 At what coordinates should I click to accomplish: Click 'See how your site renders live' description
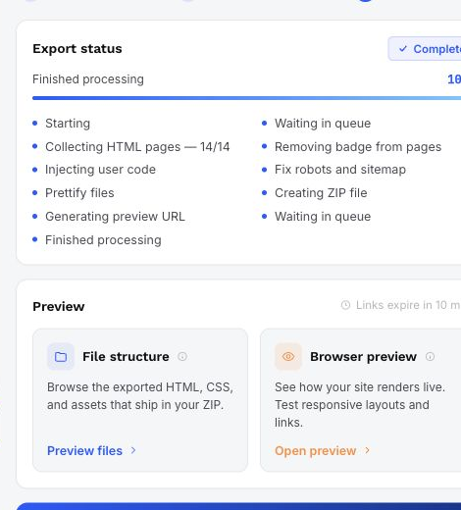tap(360, 405)
